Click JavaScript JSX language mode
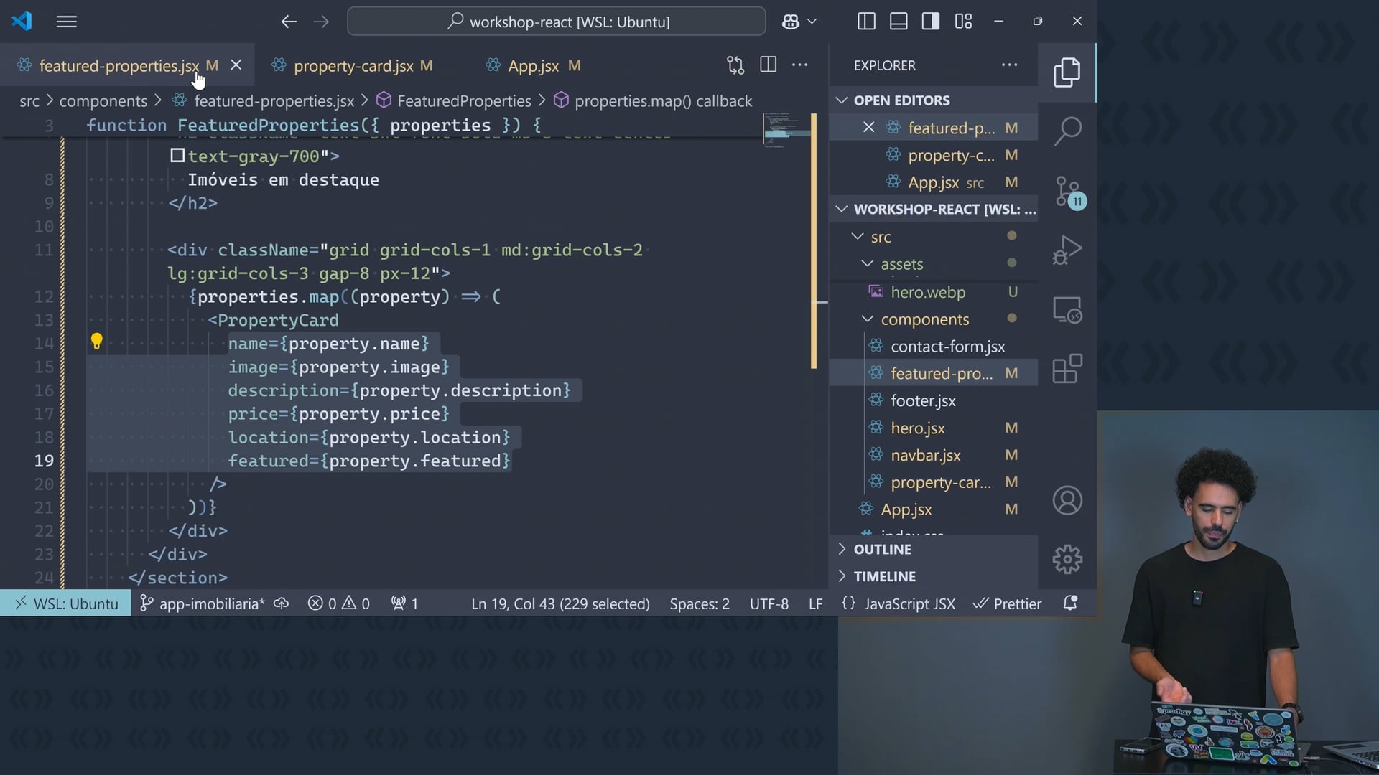The height and width of the screenshot is (775, 1379). pyautogui.click(x=909, y=604)
